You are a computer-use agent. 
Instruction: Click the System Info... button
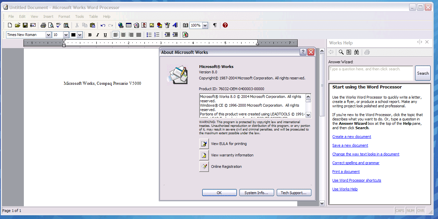click(256, 193)
